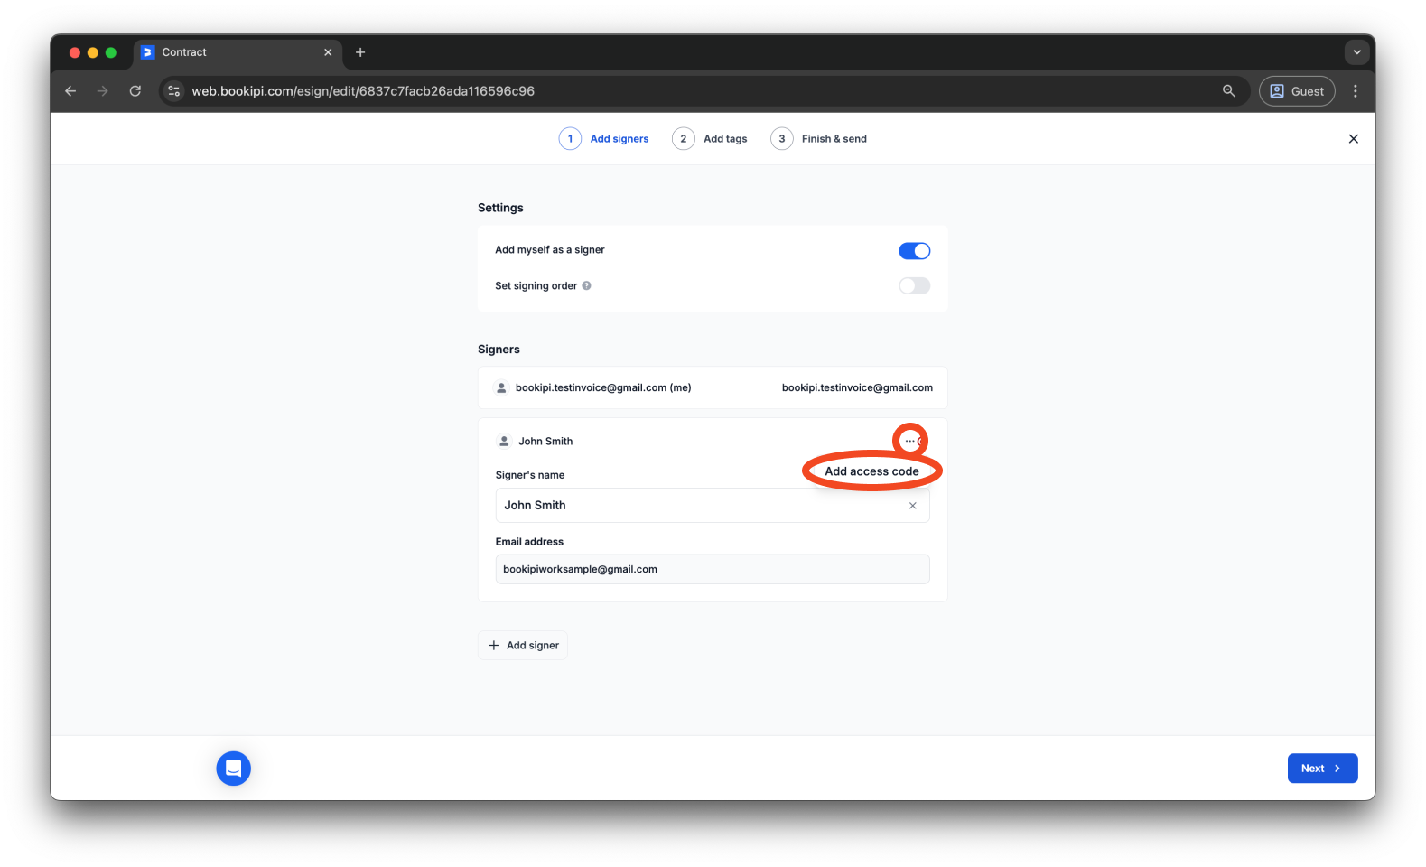Go forward in browser history
1426x867 pixels.
[x=103, y=91]
